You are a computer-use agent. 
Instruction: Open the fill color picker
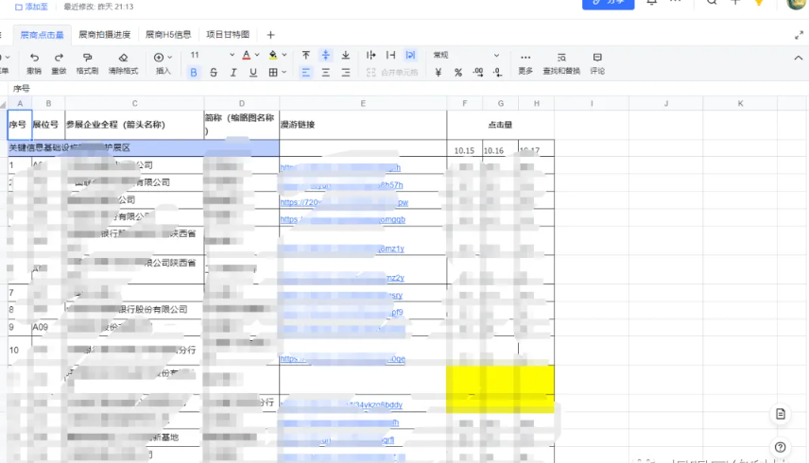click(x=275, y=56)
